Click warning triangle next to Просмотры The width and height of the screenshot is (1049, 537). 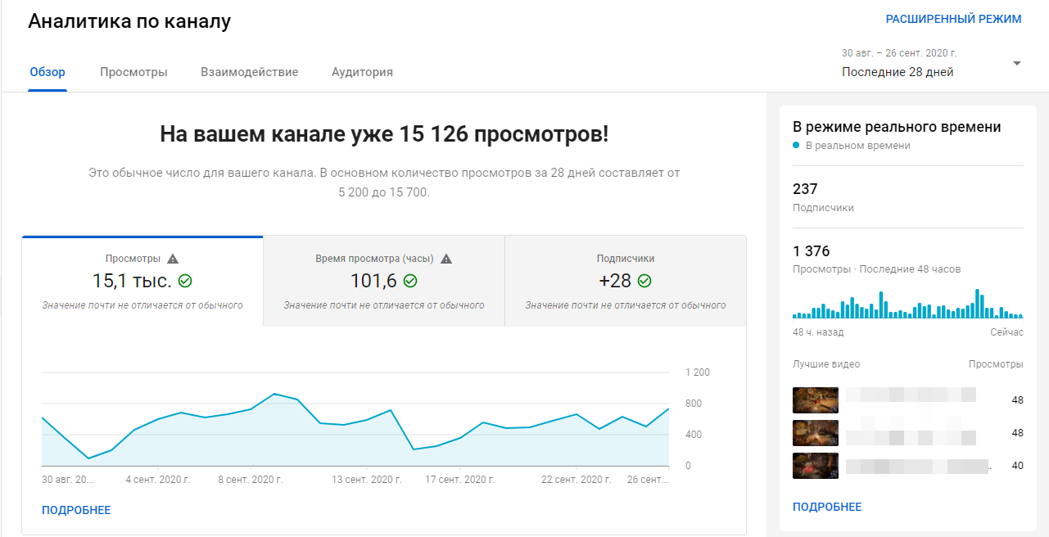pos(172,259)
